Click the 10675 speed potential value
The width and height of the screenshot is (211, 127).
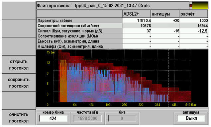coord(137,26)
